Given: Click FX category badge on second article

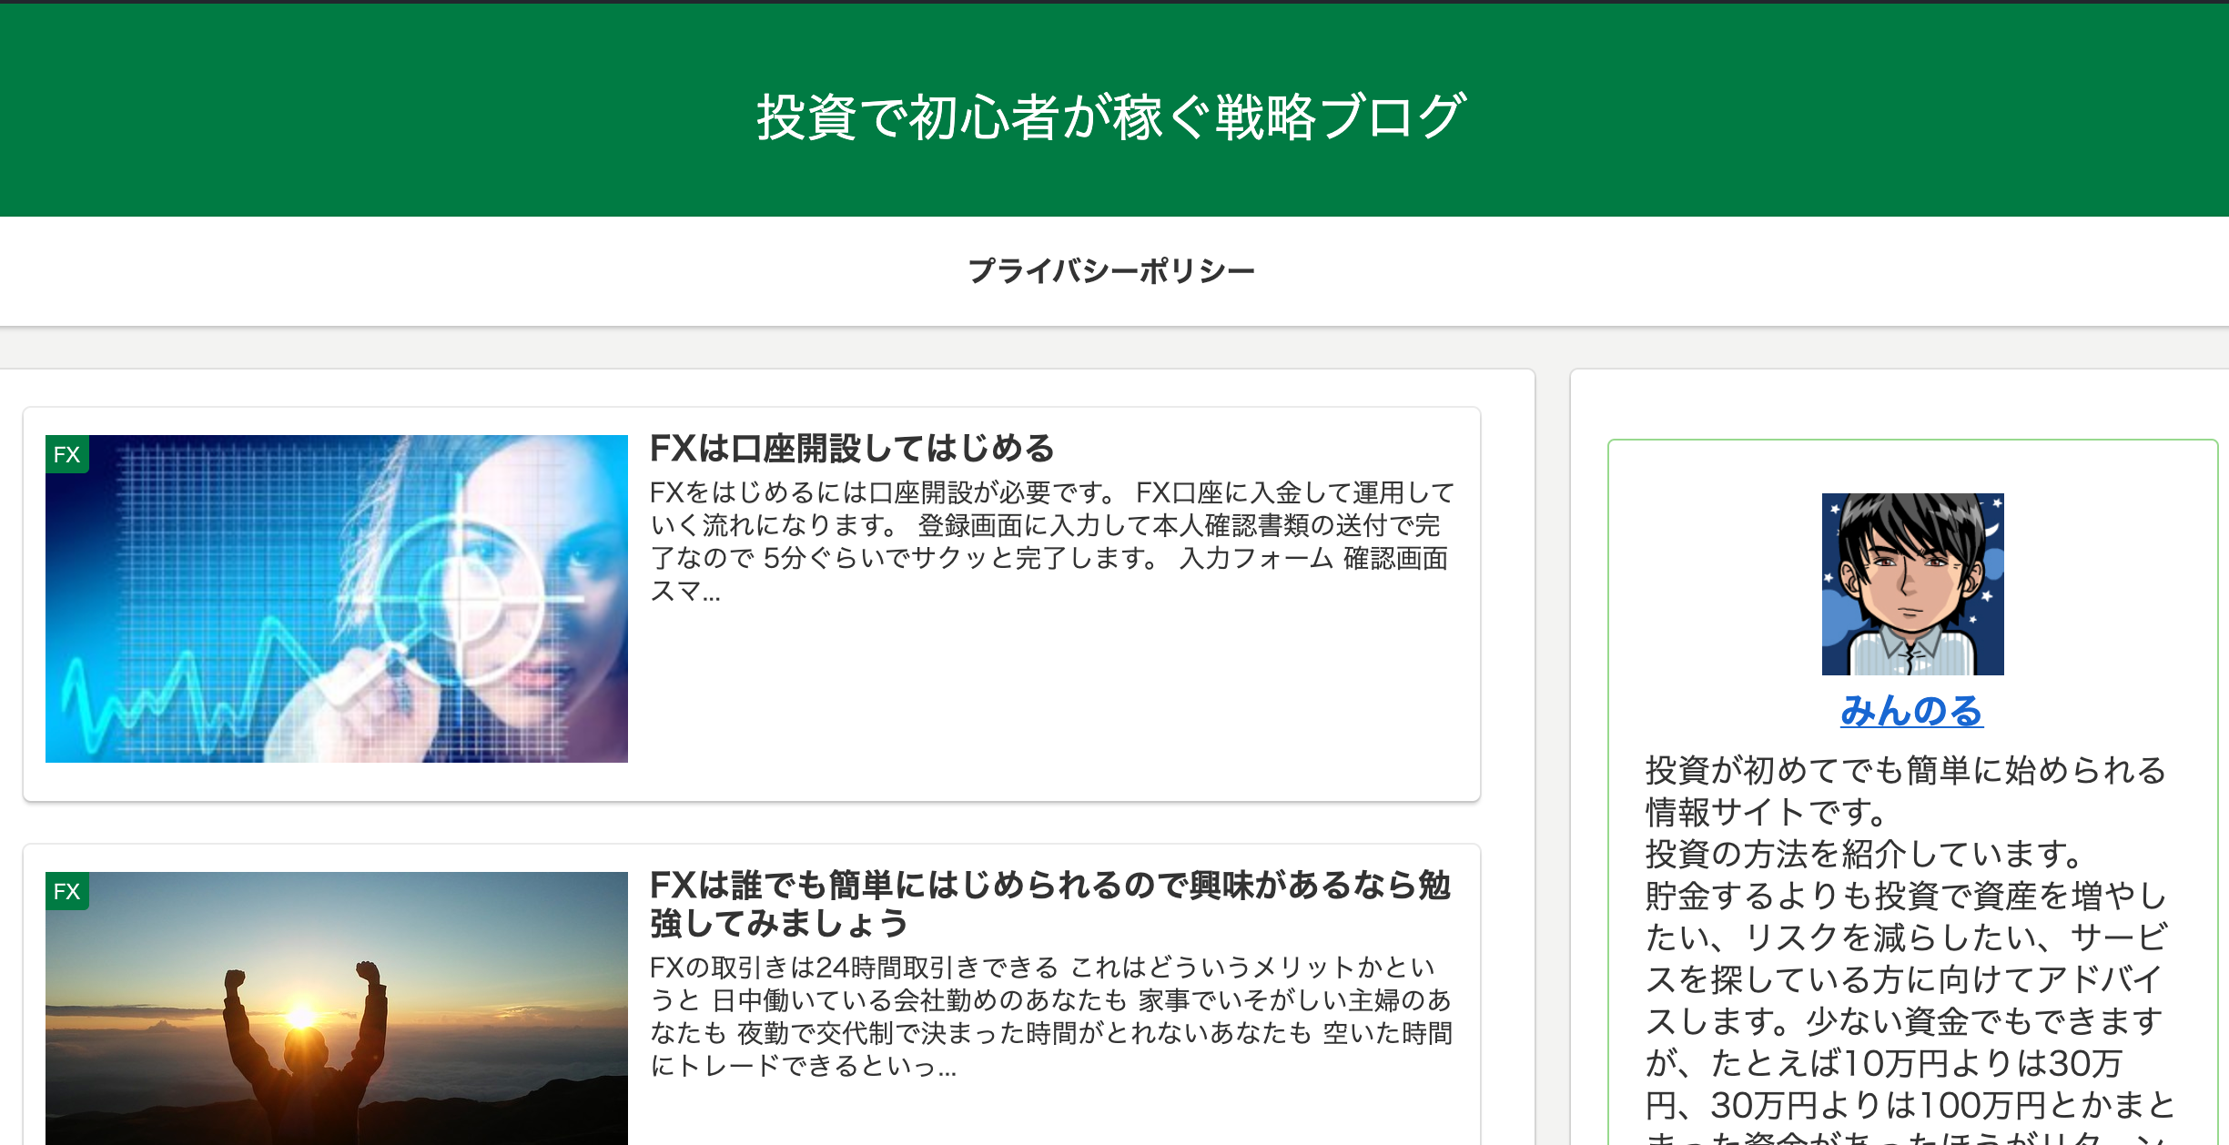Looking at the screenshot, I should (x=66, y=891).
